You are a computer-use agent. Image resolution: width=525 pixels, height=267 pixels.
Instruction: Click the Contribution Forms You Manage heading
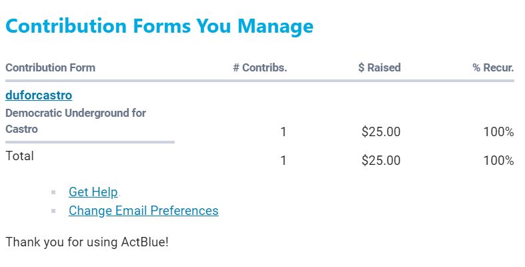point(159,27)
